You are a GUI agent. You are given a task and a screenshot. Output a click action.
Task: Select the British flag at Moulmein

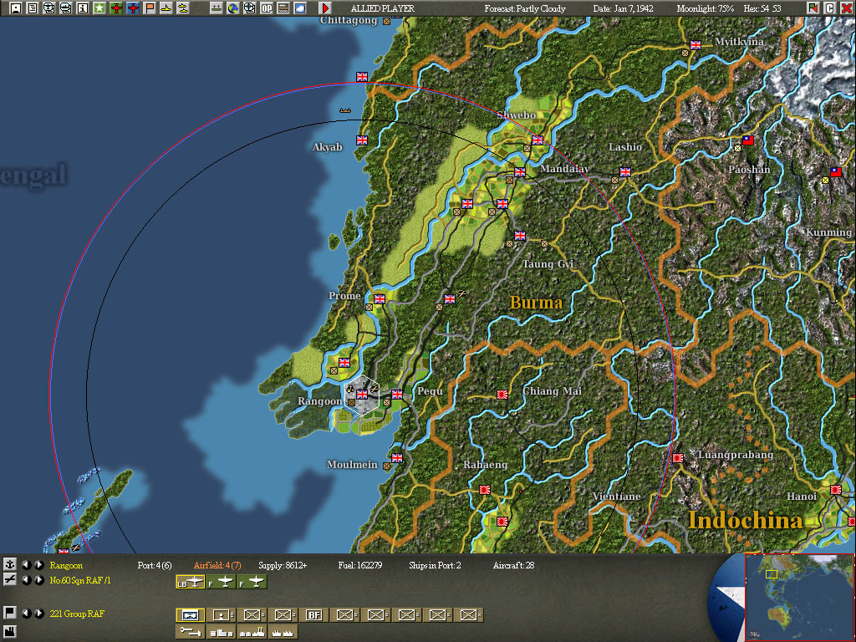coord(397,458)
